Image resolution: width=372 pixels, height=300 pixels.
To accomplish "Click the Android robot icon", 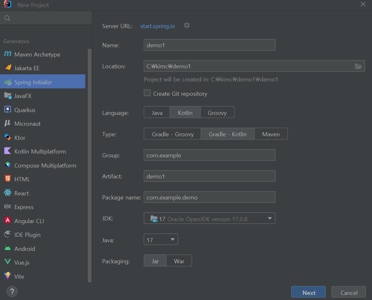I will [x=8, y=248].
